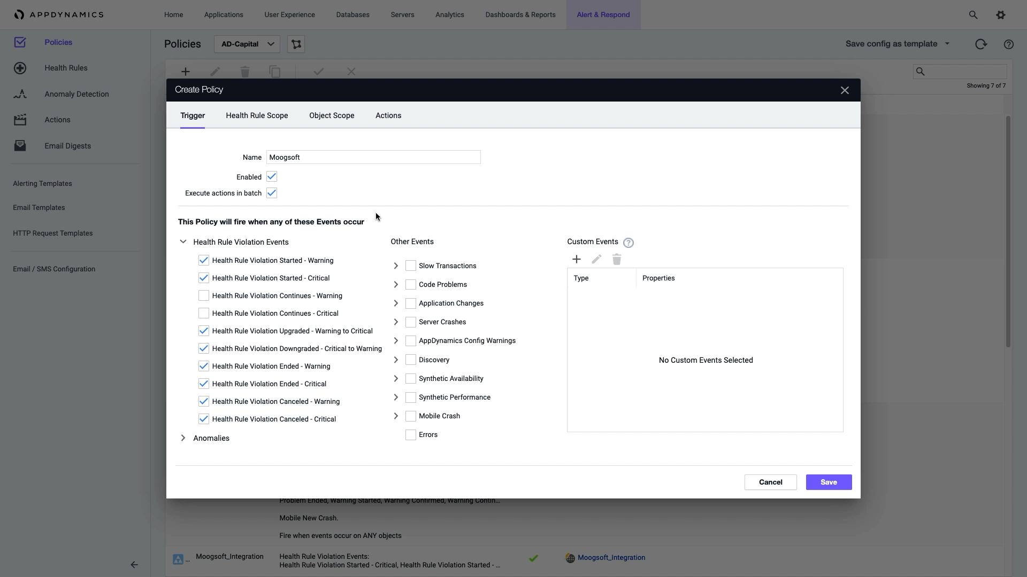This screenshot has width=1027, height=577.
Task: Click the delete policy trash icon
Action: 245,72
